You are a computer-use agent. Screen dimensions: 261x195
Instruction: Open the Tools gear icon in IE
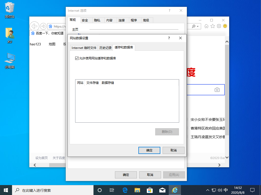coord(219,26)
